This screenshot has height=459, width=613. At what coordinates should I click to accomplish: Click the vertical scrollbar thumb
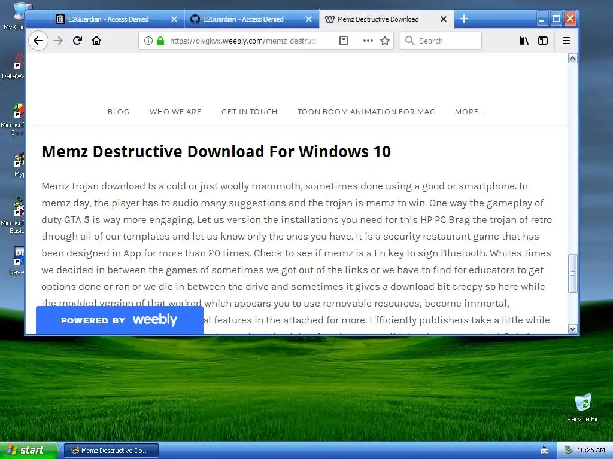pyautogui.click(x=573, y=273)
